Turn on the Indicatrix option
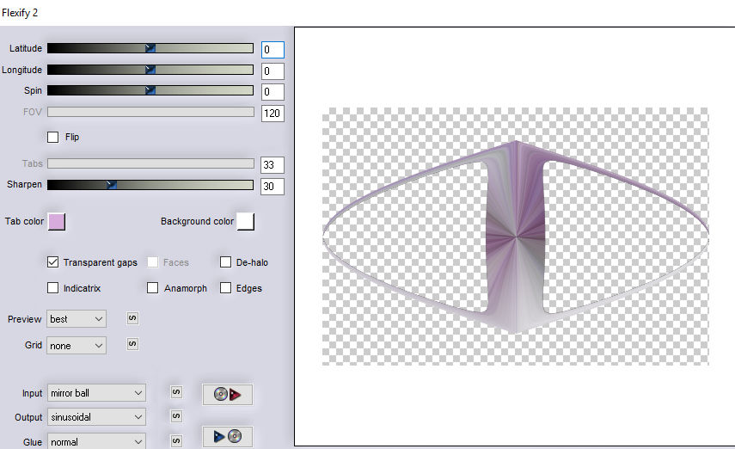735x449 pixels. 53,288
